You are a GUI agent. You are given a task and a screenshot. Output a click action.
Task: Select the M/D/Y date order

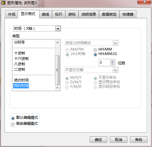pos(67,78)
